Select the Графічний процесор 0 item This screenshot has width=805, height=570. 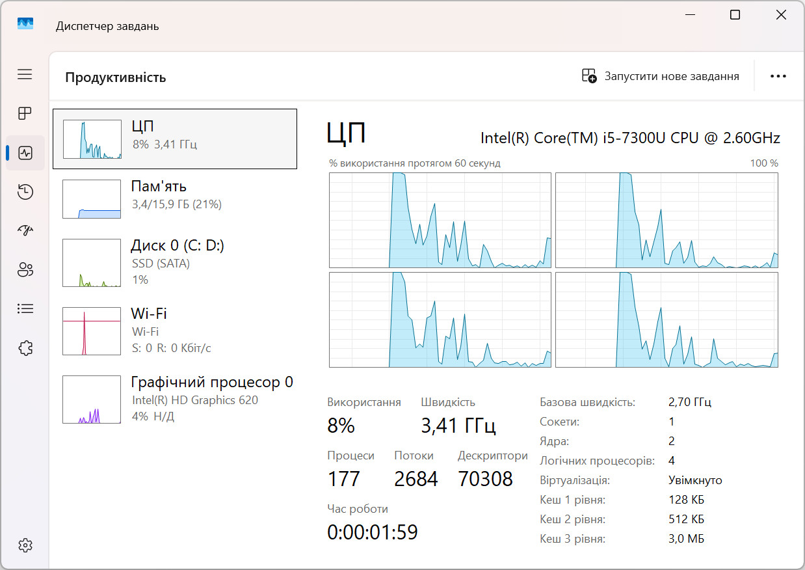click(x=175, y=399)
